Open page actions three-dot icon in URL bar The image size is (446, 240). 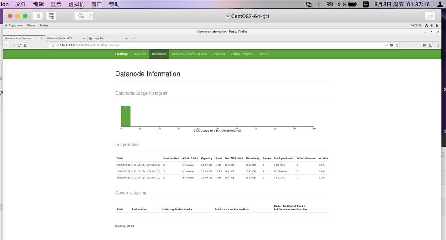(x=386, y=45)
